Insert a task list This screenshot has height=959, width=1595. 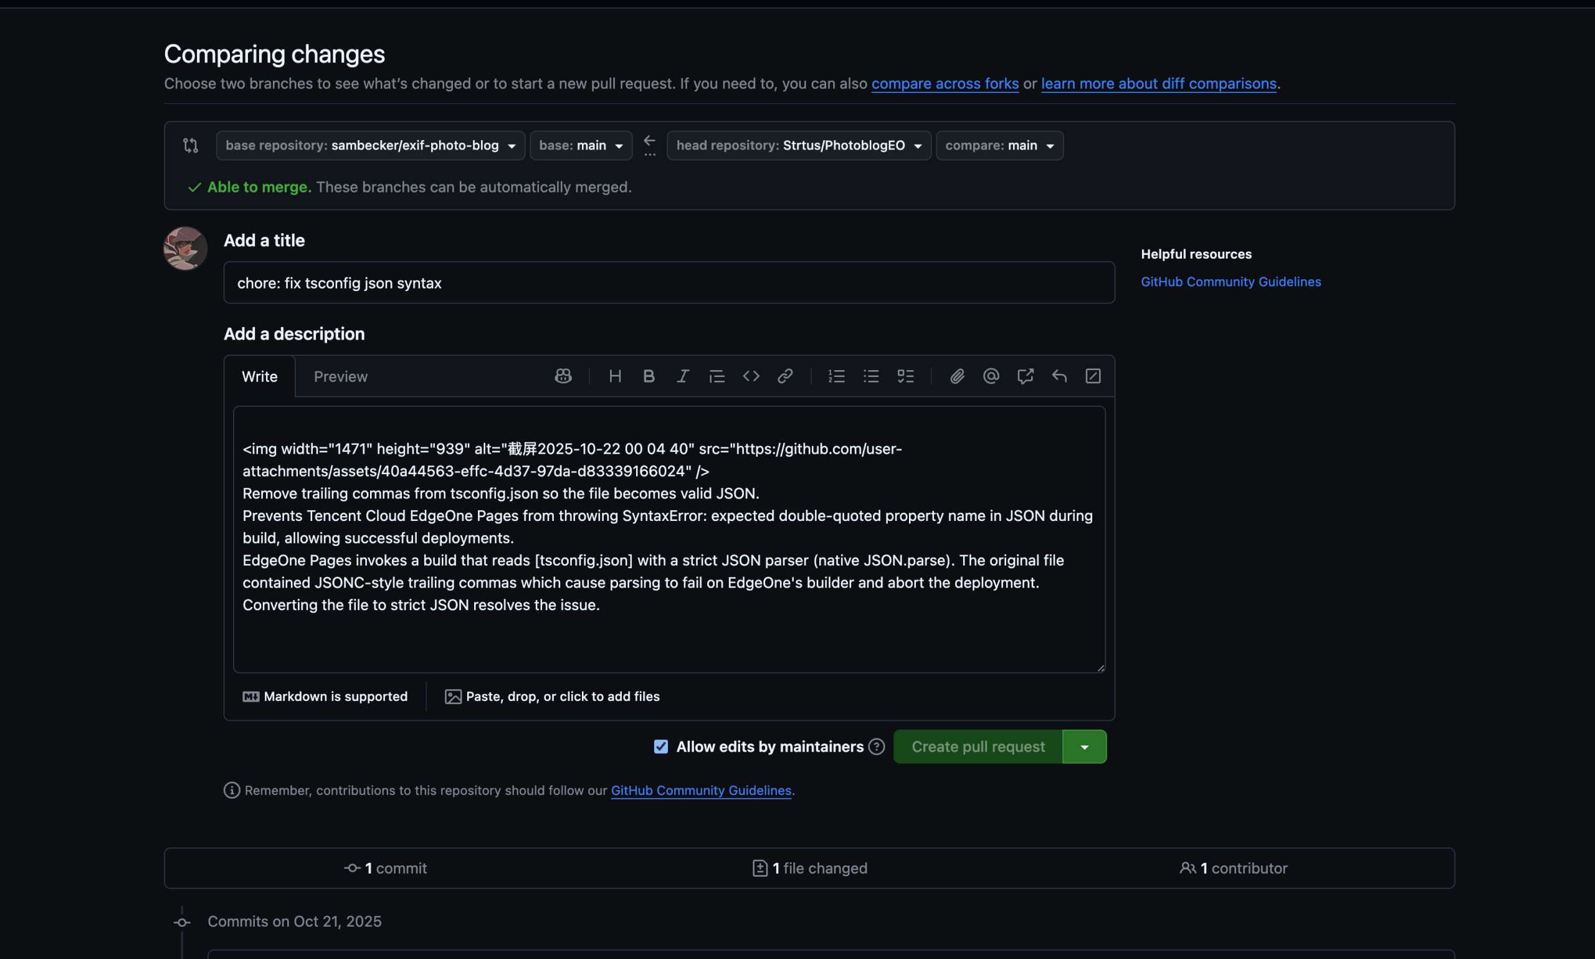(905, 376)
